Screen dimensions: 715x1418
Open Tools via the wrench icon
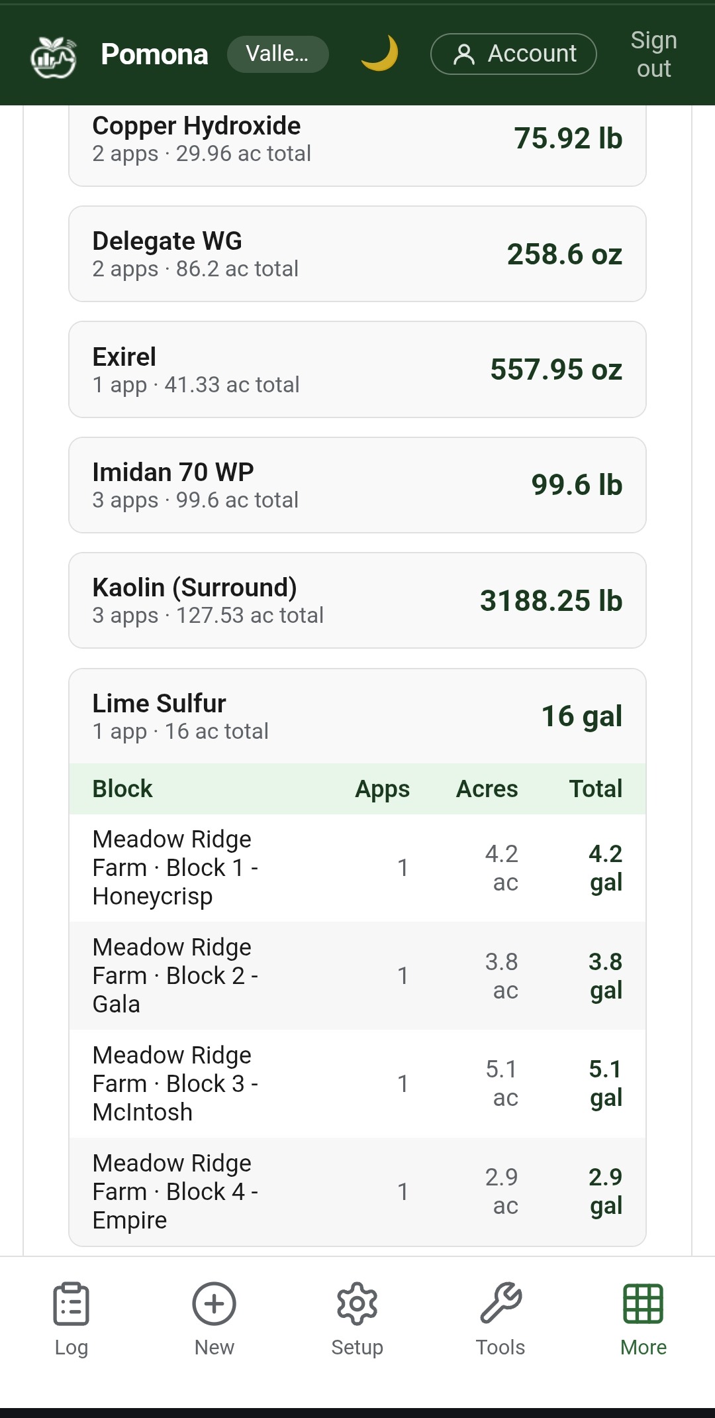coord(501,1304)
